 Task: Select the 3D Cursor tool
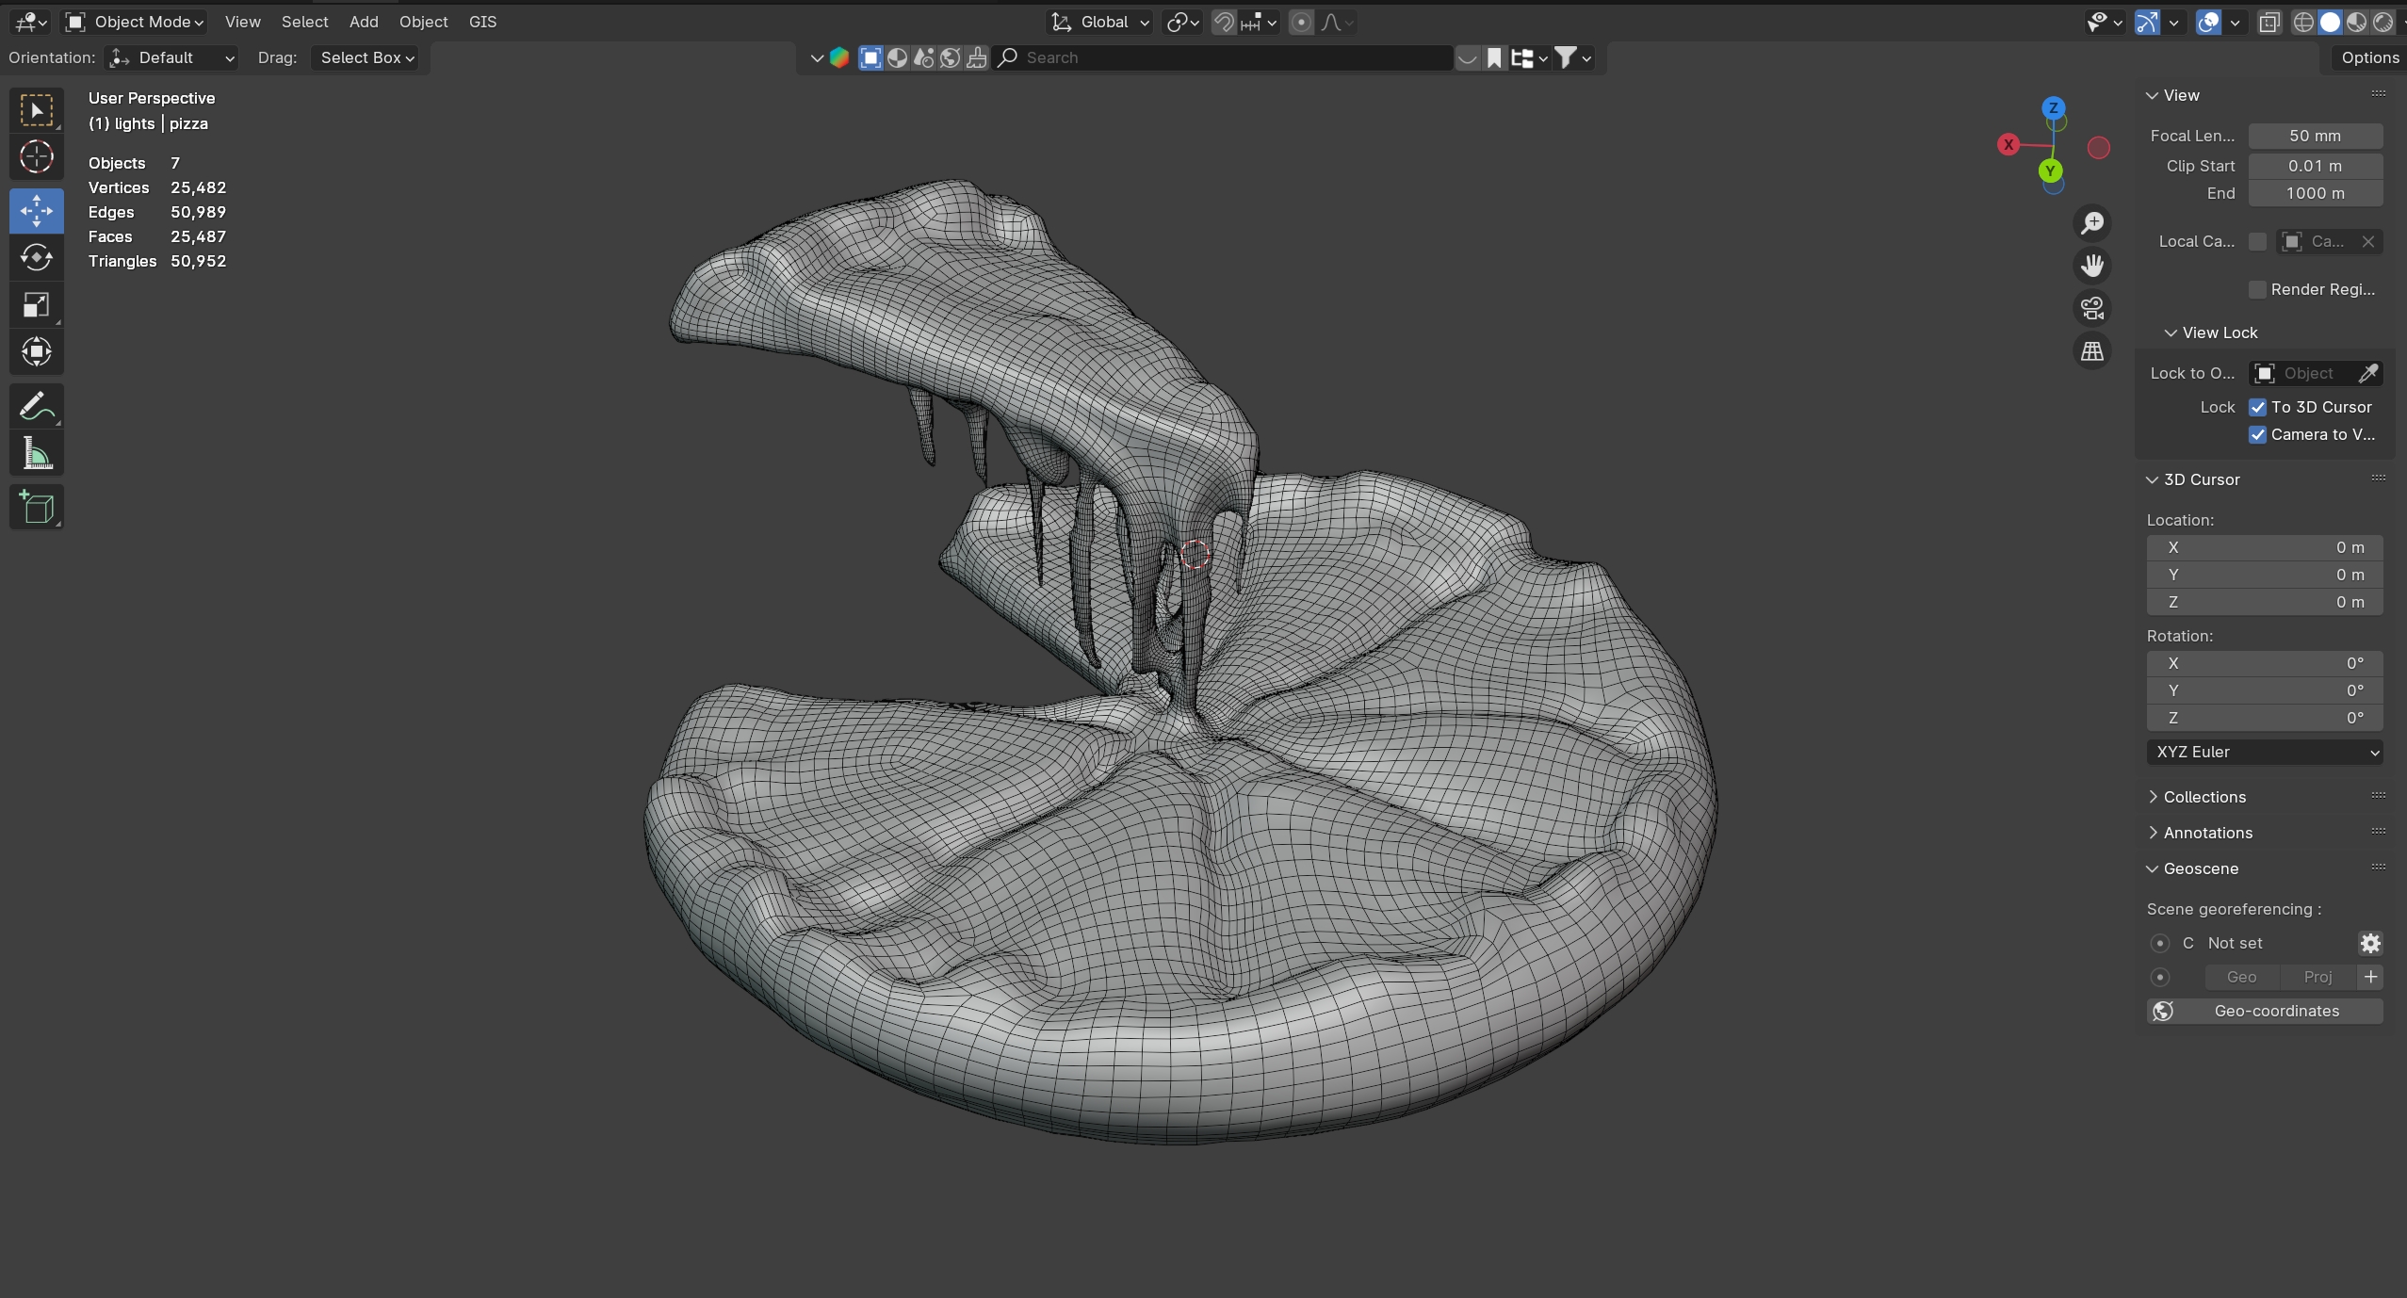(36, 157)
